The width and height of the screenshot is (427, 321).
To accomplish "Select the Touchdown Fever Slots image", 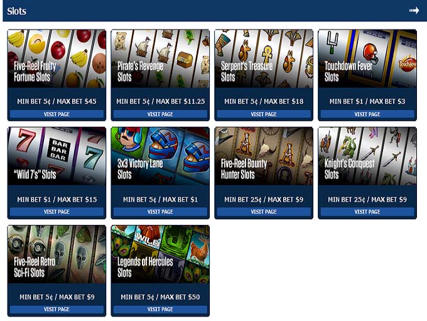I will coord(367,59).
